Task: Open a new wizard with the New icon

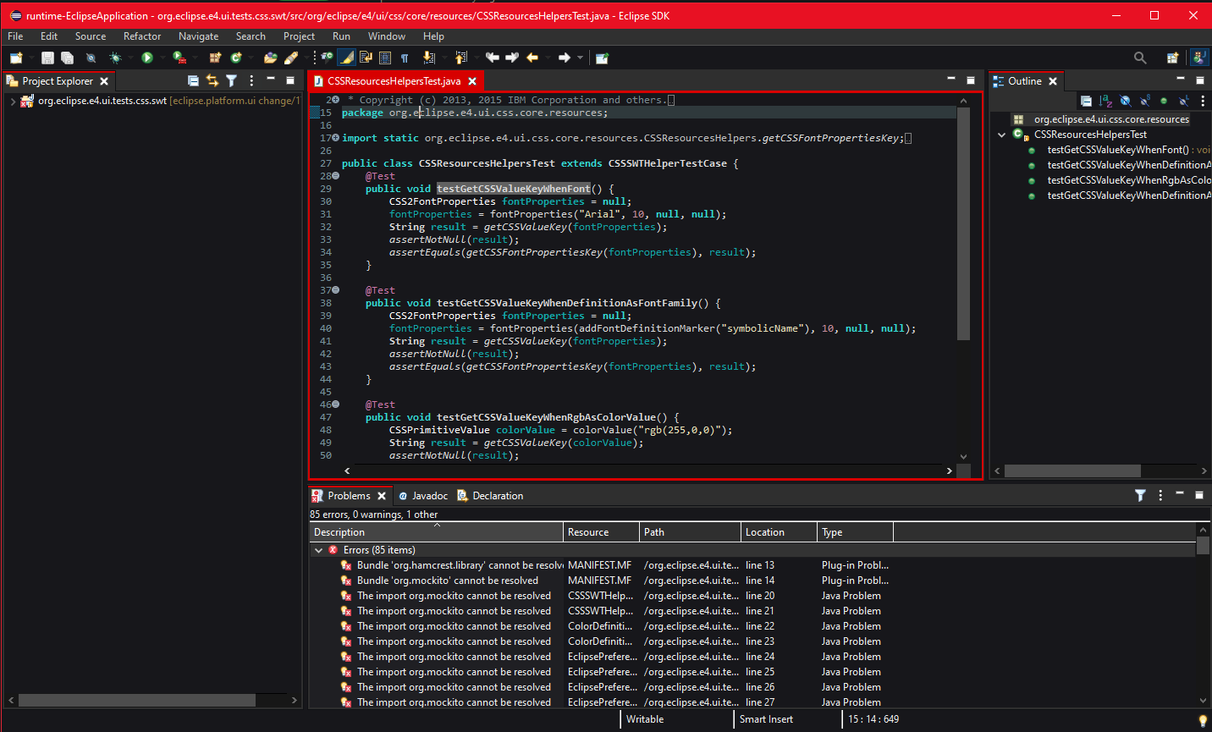Action: [15, 58]
